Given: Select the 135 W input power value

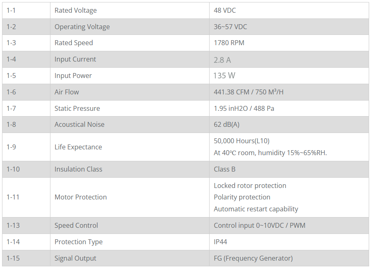Looking at the screenshot, I should (224, 76).
